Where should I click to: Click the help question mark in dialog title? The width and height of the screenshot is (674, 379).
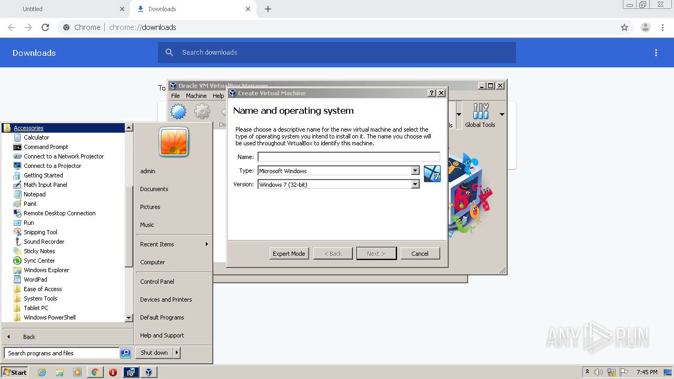click(432, 93)
